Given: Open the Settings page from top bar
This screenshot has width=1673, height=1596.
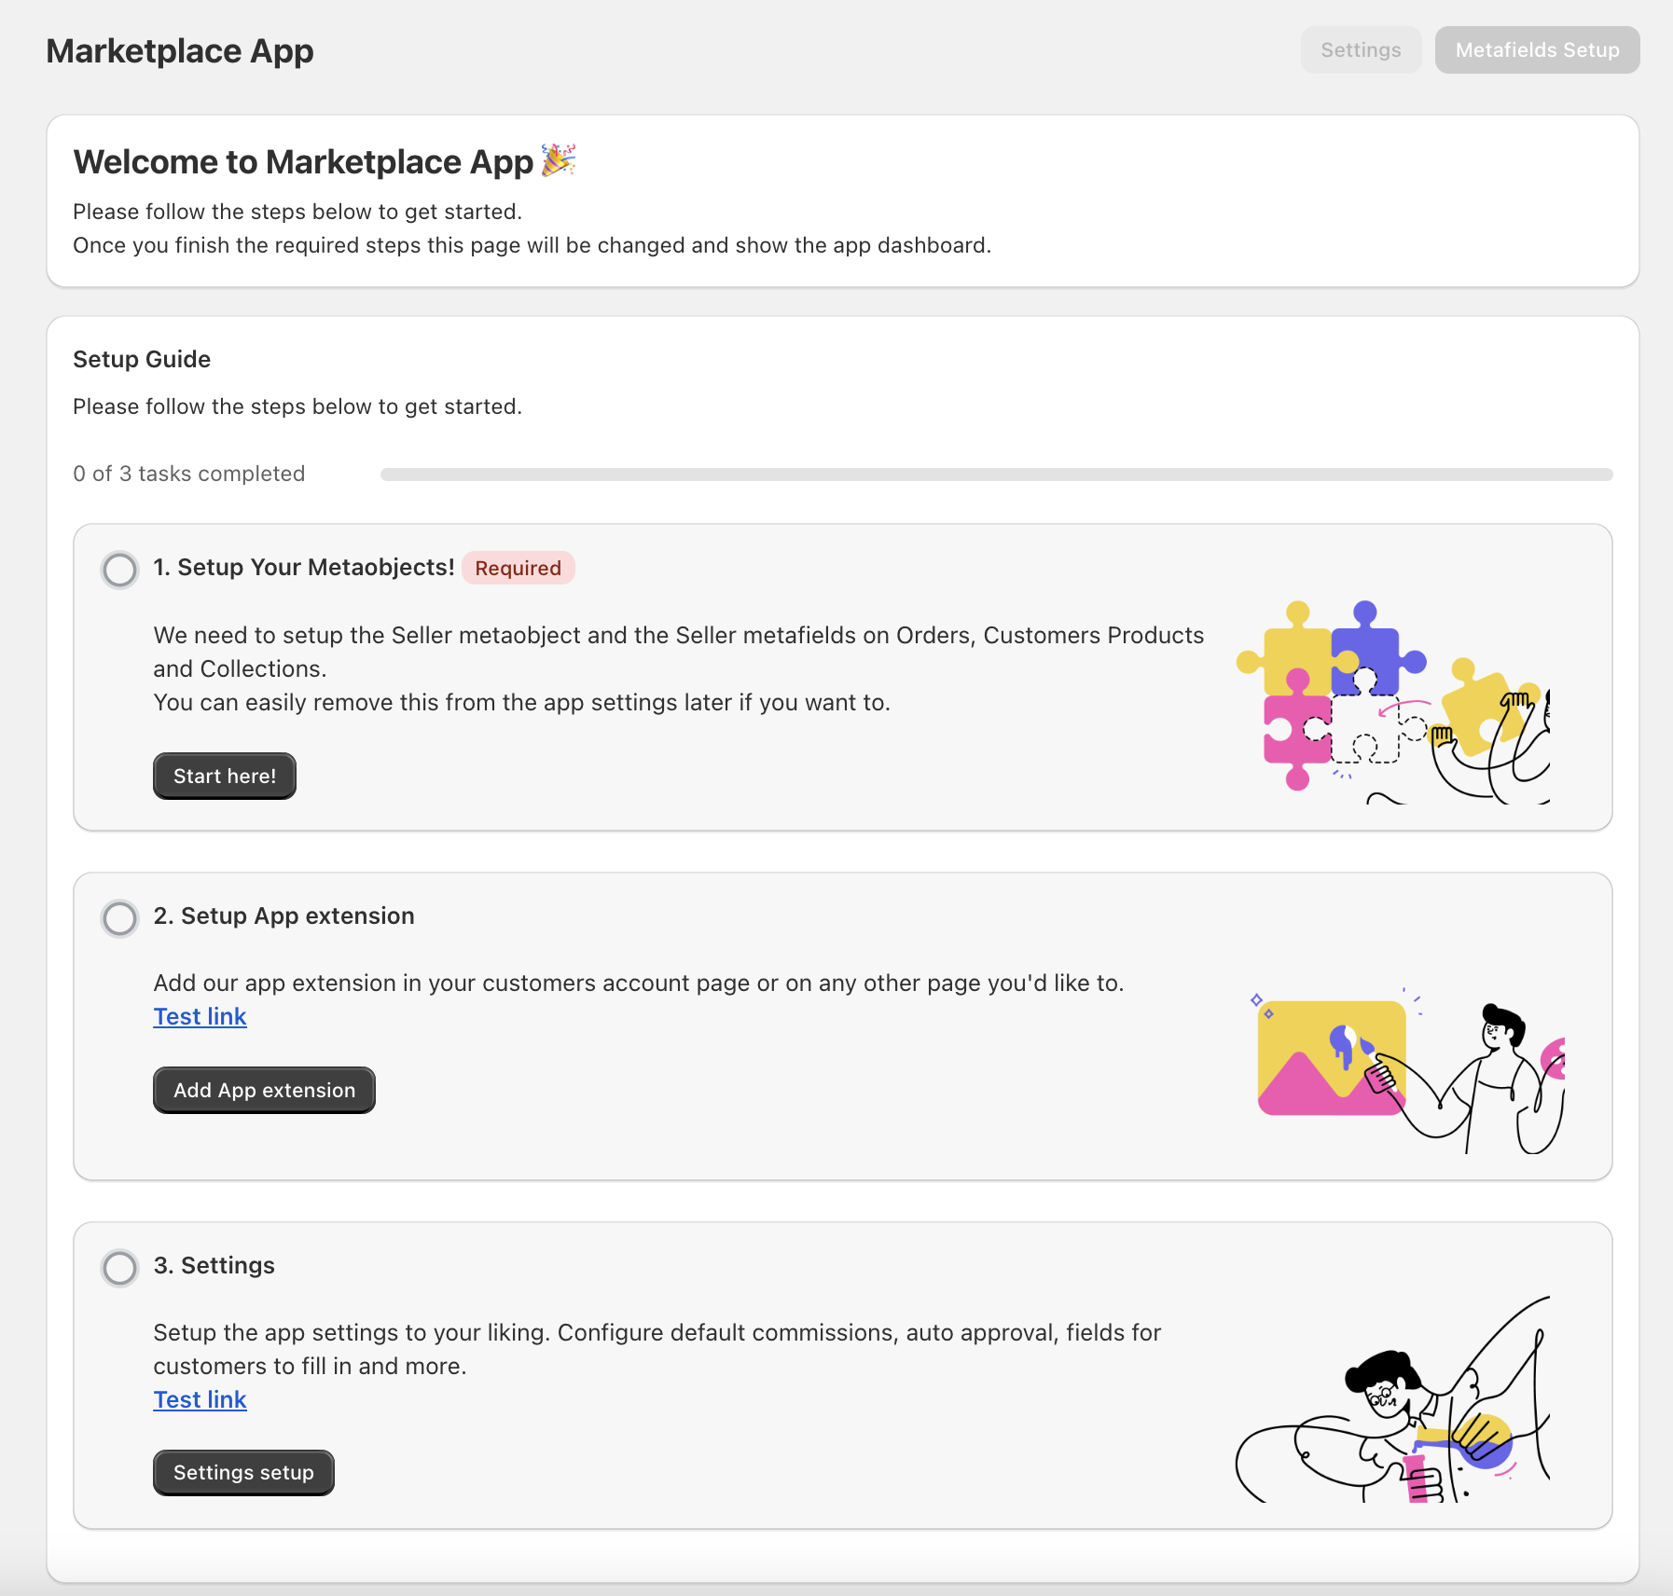Looking at the screenshot, I should tap(1361, 49).
